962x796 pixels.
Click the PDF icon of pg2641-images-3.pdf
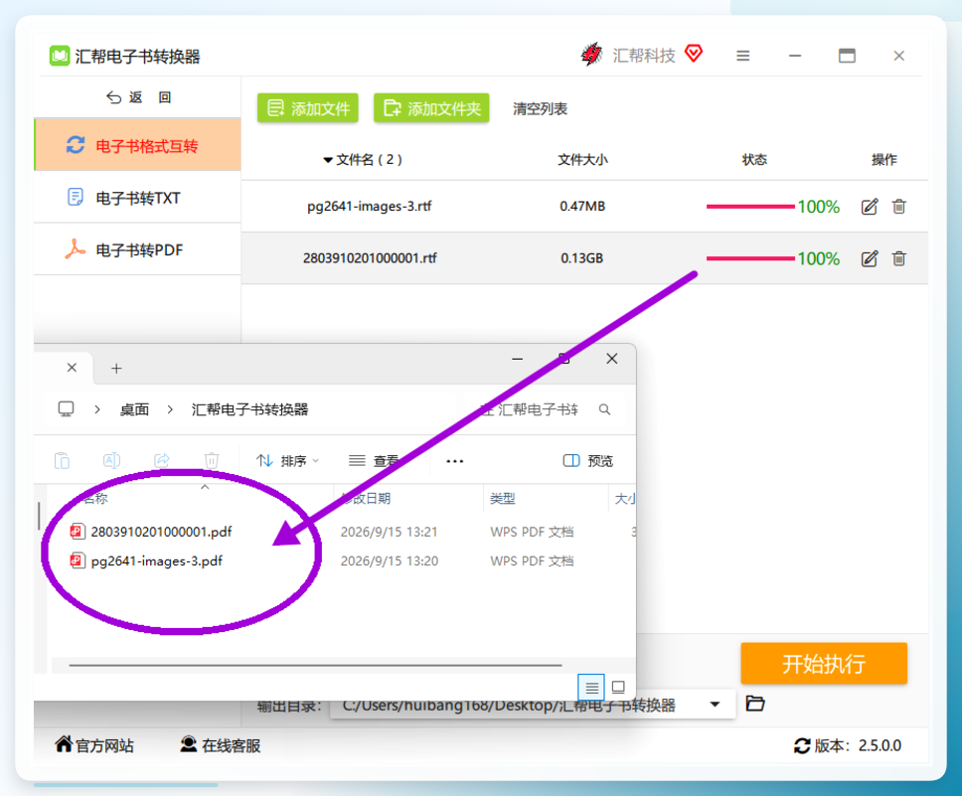pyautogui.click(x=77, y=560)
